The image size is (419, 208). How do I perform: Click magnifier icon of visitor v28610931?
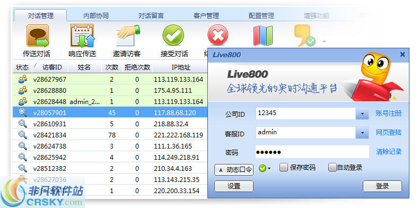[23, 124]
